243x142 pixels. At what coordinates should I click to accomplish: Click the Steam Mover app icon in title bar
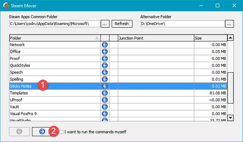(6, 6)
